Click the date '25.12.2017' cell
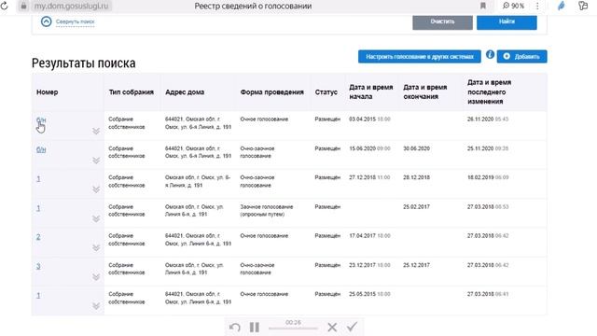 coord(417,265)
